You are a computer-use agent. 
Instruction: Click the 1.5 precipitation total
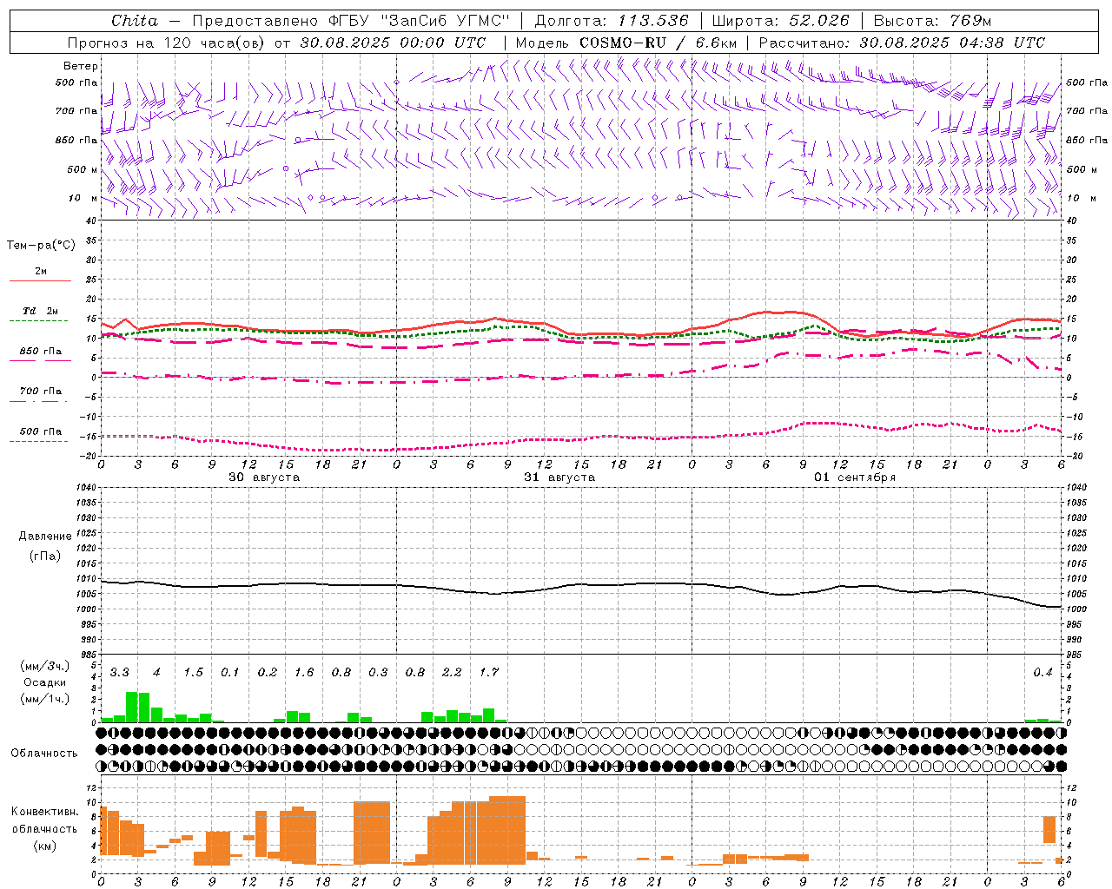coord(193,673)
